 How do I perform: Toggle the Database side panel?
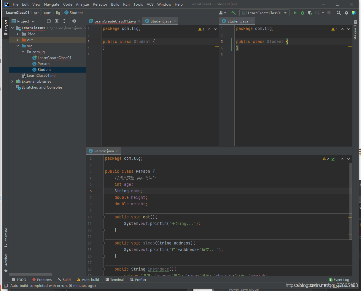pyautogui.click(x=355, y=30)
